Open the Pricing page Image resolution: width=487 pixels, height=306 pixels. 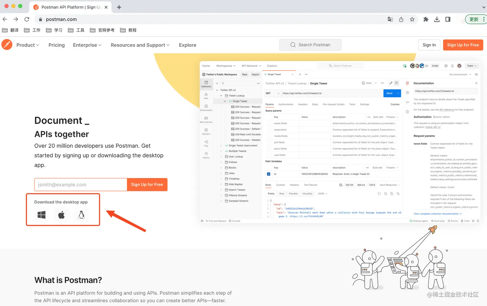[57, 45]
